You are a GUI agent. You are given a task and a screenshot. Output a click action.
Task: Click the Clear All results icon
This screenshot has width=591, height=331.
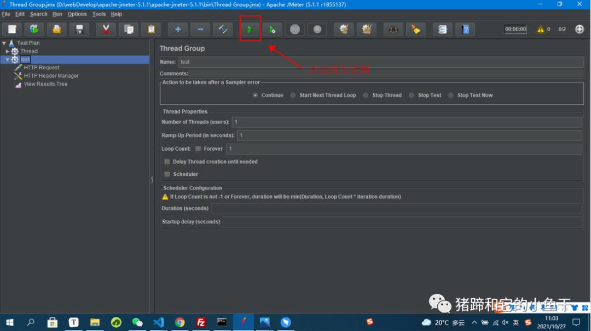point(367,29)
